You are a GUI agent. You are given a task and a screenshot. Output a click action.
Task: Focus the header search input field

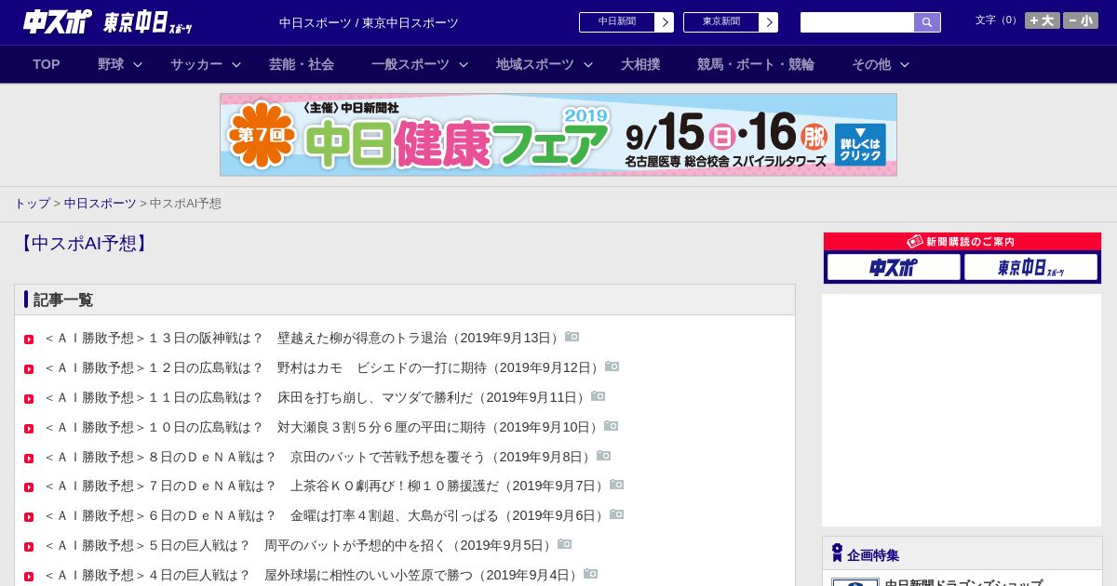pyautogui.click(x=857, y=22)
